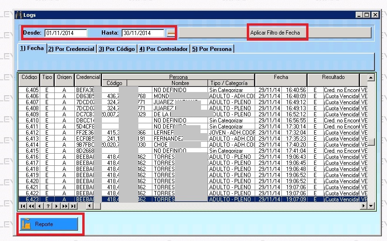Open the Por Credencial tab
This screenshot has height=241, width=387.
coord(71,49)
